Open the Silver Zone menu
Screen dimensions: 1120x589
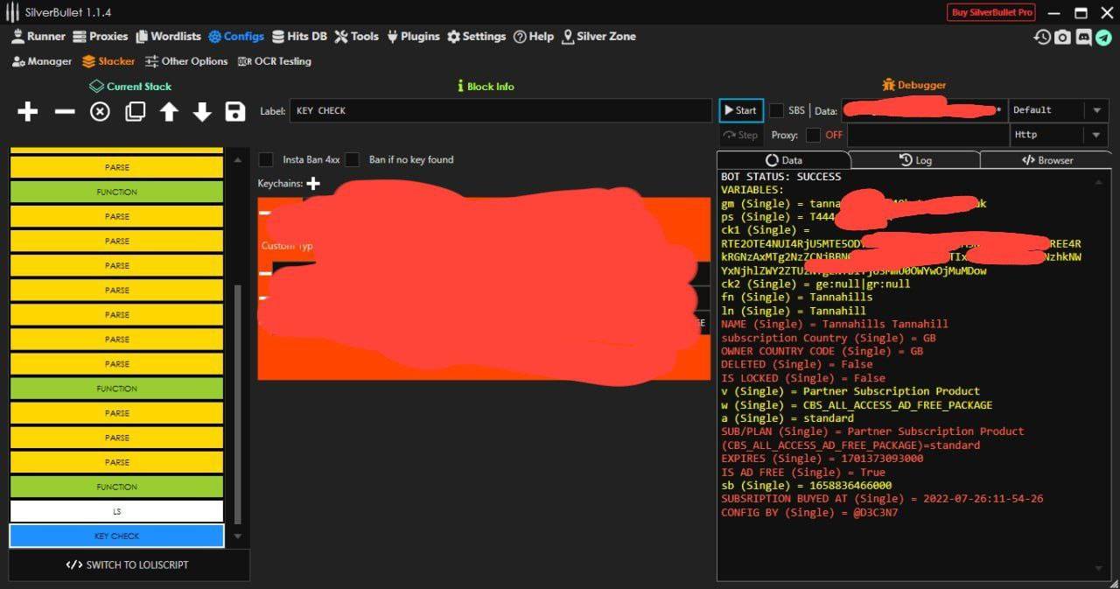(598, 37)
